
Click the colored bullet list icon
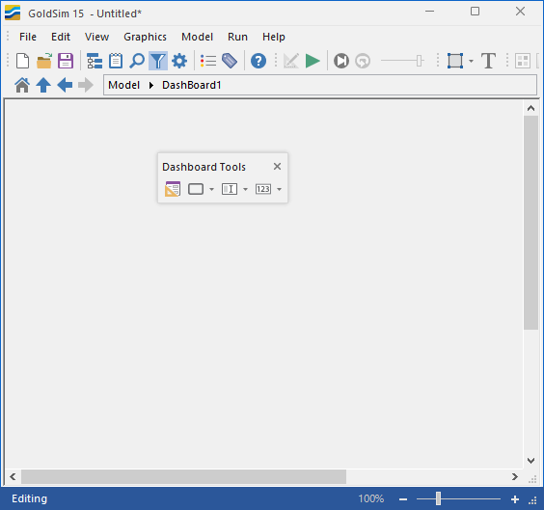click(208, 61)
